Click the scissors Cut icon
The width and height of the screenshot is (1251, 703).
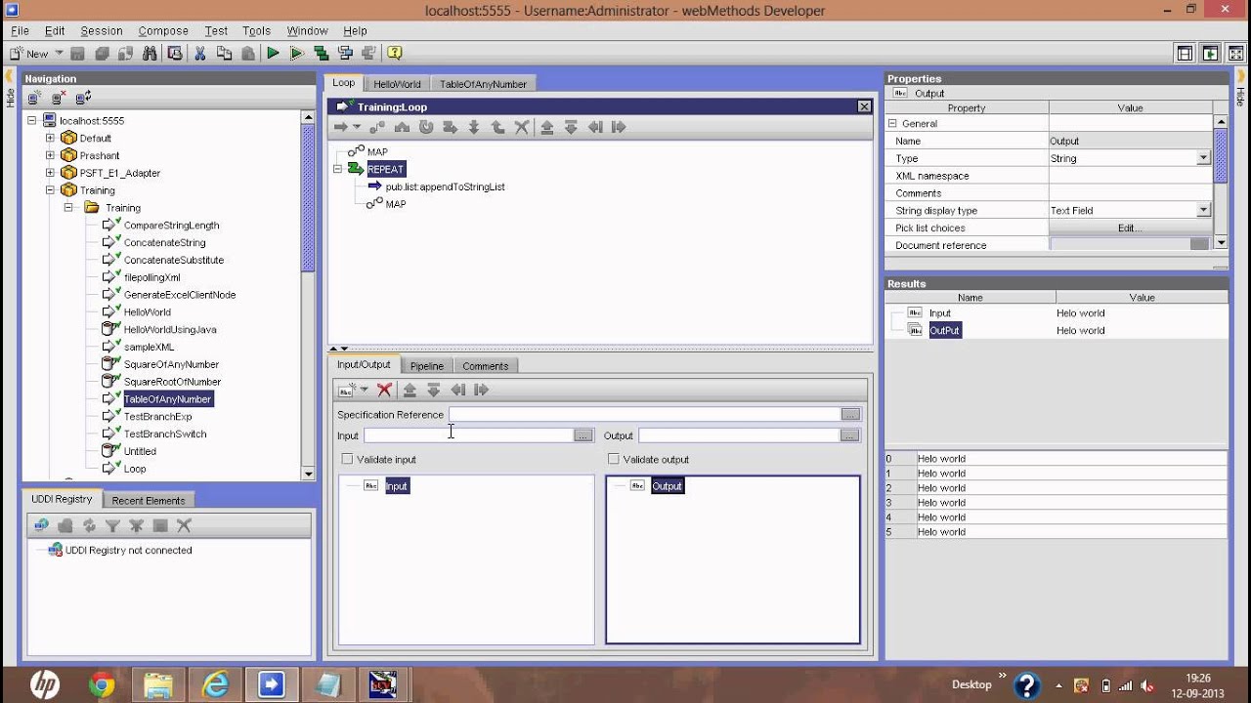click(199, 54)
